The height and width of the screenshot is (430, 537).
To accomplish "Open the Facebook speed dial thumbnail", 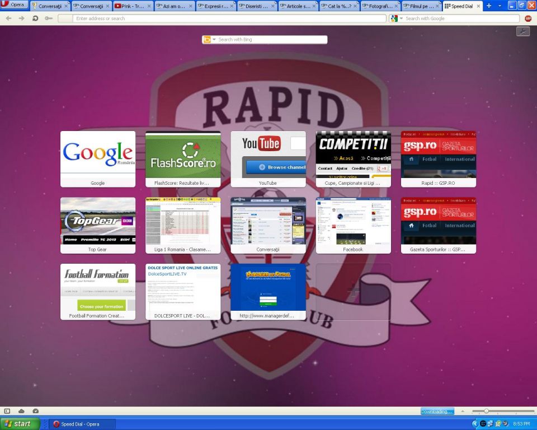I will coord(354,226).
